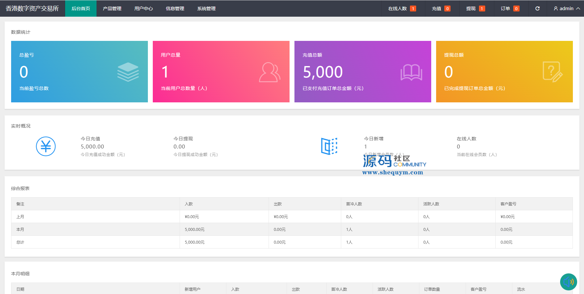The width and height of the screenshot is (584, 294).
Task: Click the refresh icon in top bar
Action: [x=537, y=9]
